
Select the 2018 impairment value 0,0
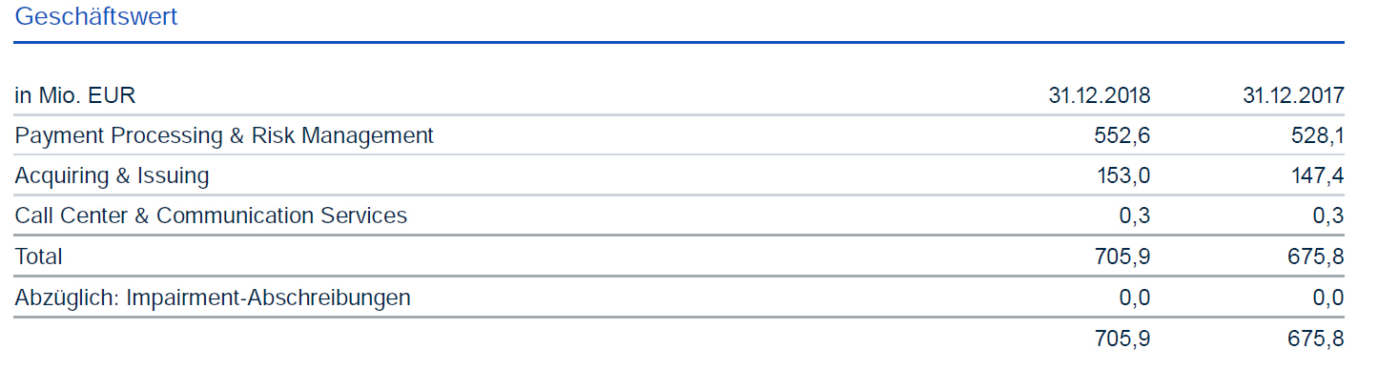click(1135, 298)
